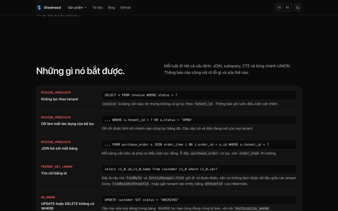This screenshot has width=338, height=211.
Task: Open the Tài liệu menu item
Action: coord(98,8)
